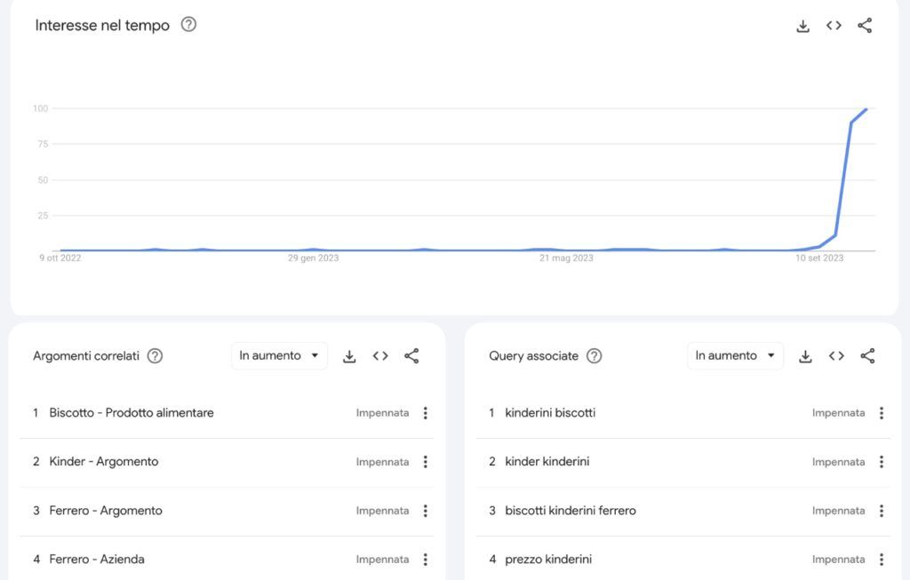910x580 pixels.
Task: Click the Argomenti correlati heading
Action: point(86,355)
